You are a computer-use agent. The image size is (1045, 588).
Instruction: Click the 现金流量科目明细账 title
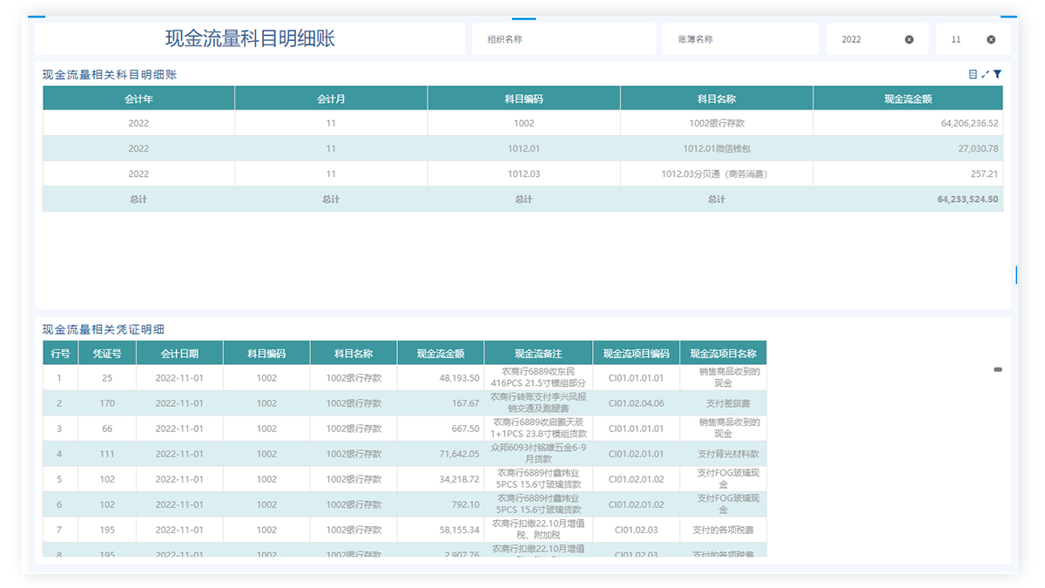point(250,38)
